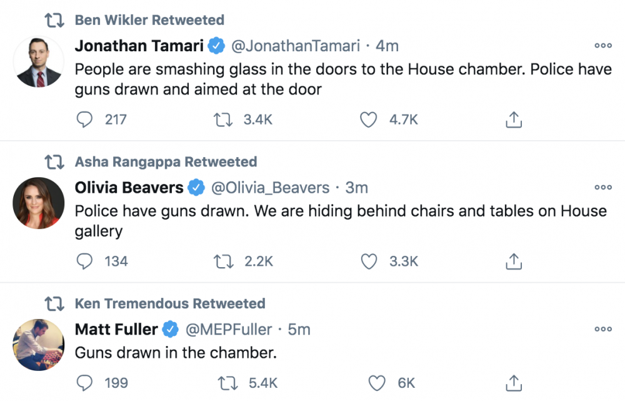Share Matt Fuller's tweet
625x401 pixels.
(514, 383)
